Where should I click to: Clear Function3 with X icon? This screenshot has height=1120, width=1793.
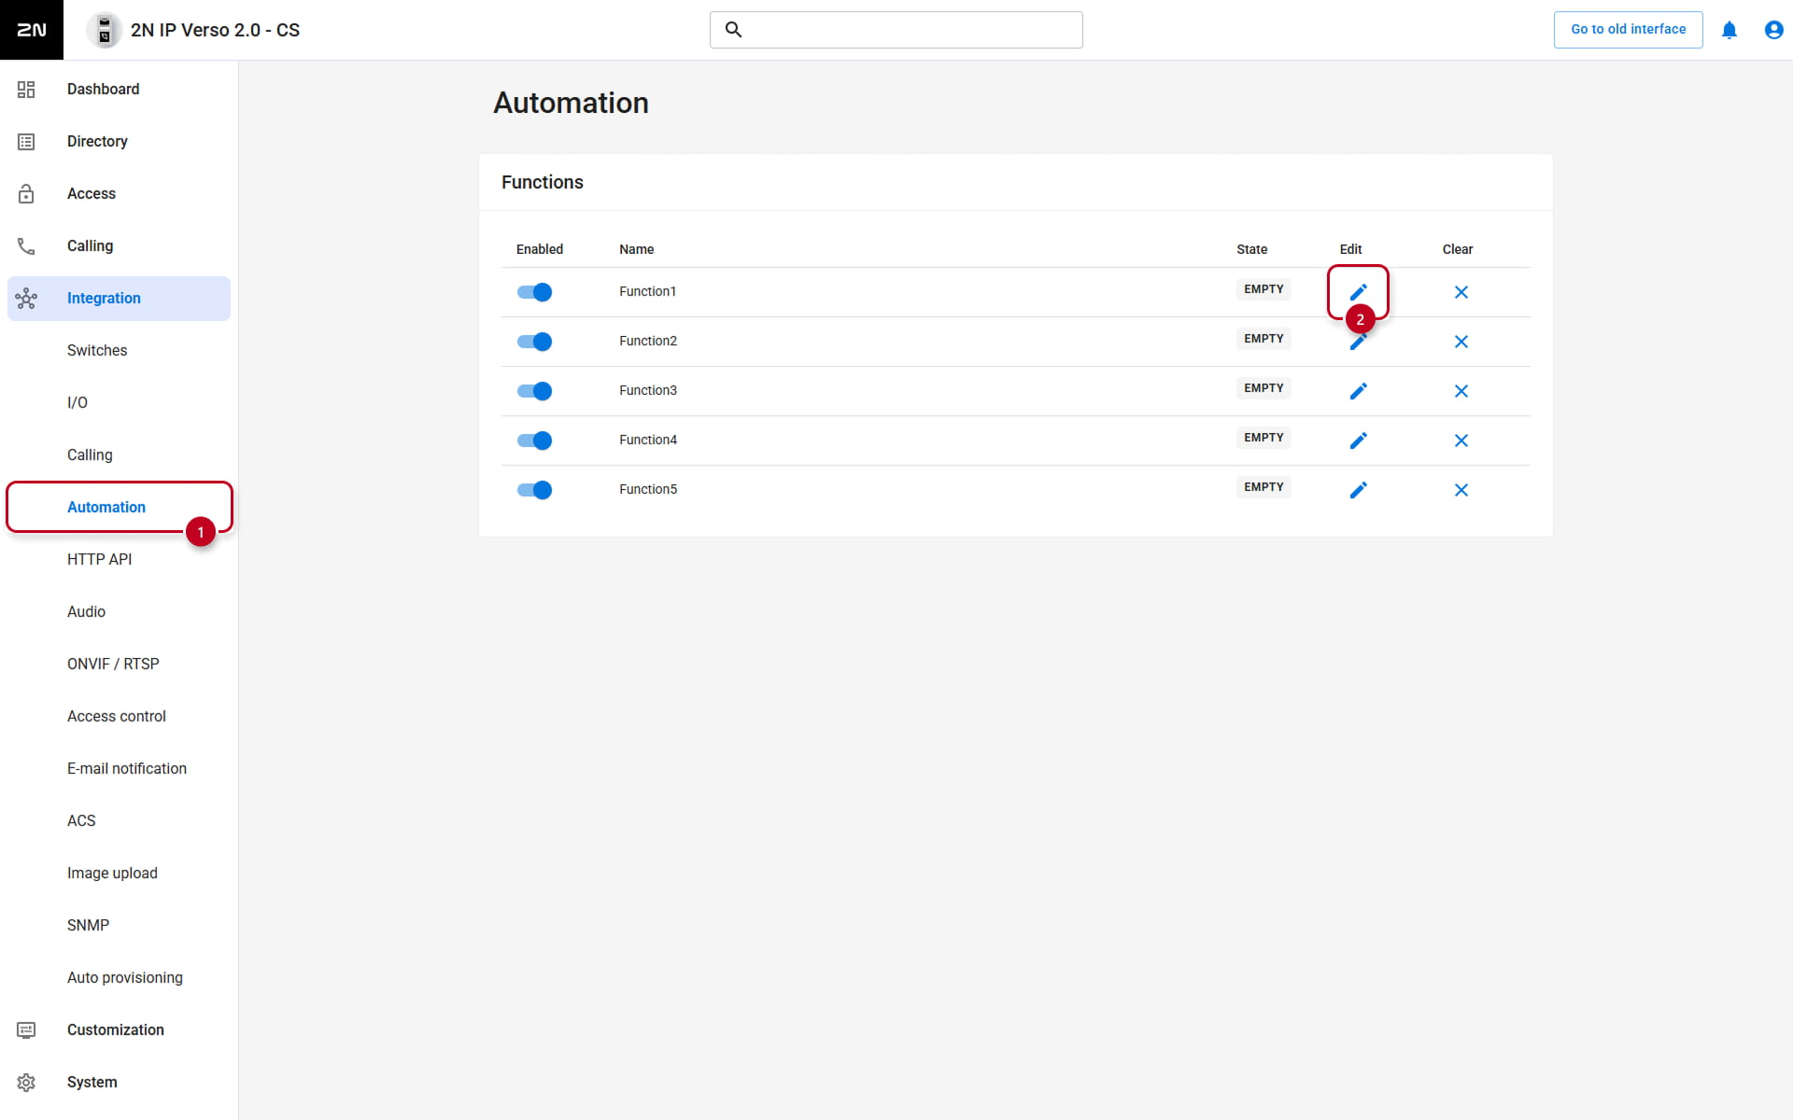point(1461,391)
